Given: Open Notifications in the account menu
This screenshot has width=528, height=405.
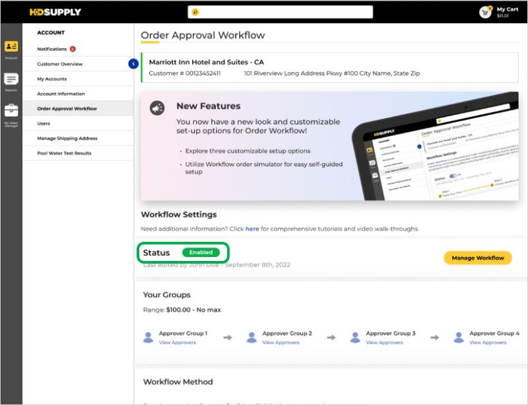Looking at the screenshot, I should 52,49.
